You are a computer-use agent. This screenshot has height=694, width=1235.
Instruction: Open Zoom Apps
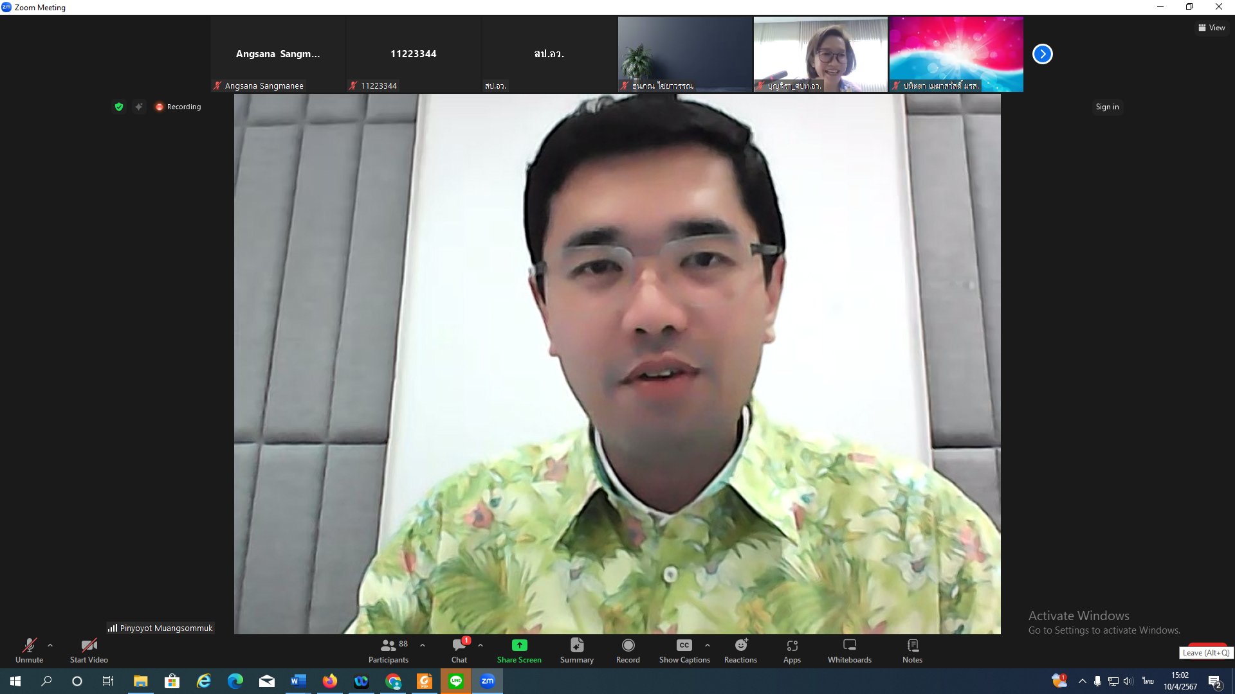click(x=792, y=650)
